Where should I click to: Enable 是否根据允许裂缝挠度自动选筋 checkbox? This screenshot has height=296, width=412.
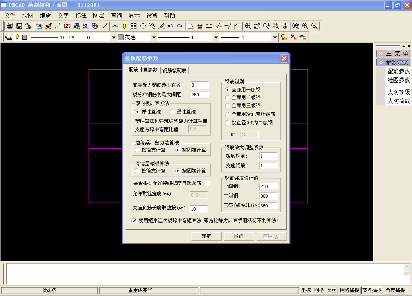tap(208, 183)
